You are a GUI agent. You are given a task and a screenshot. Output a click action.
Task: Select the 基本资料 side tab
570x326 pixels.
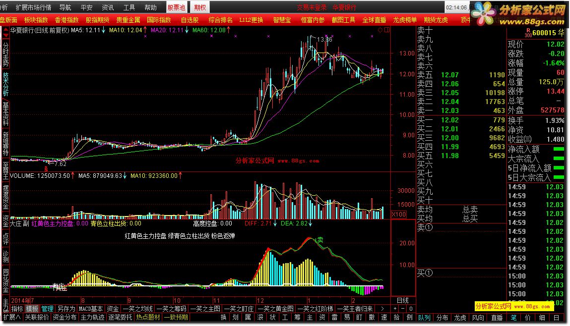[x=5, y=114]
